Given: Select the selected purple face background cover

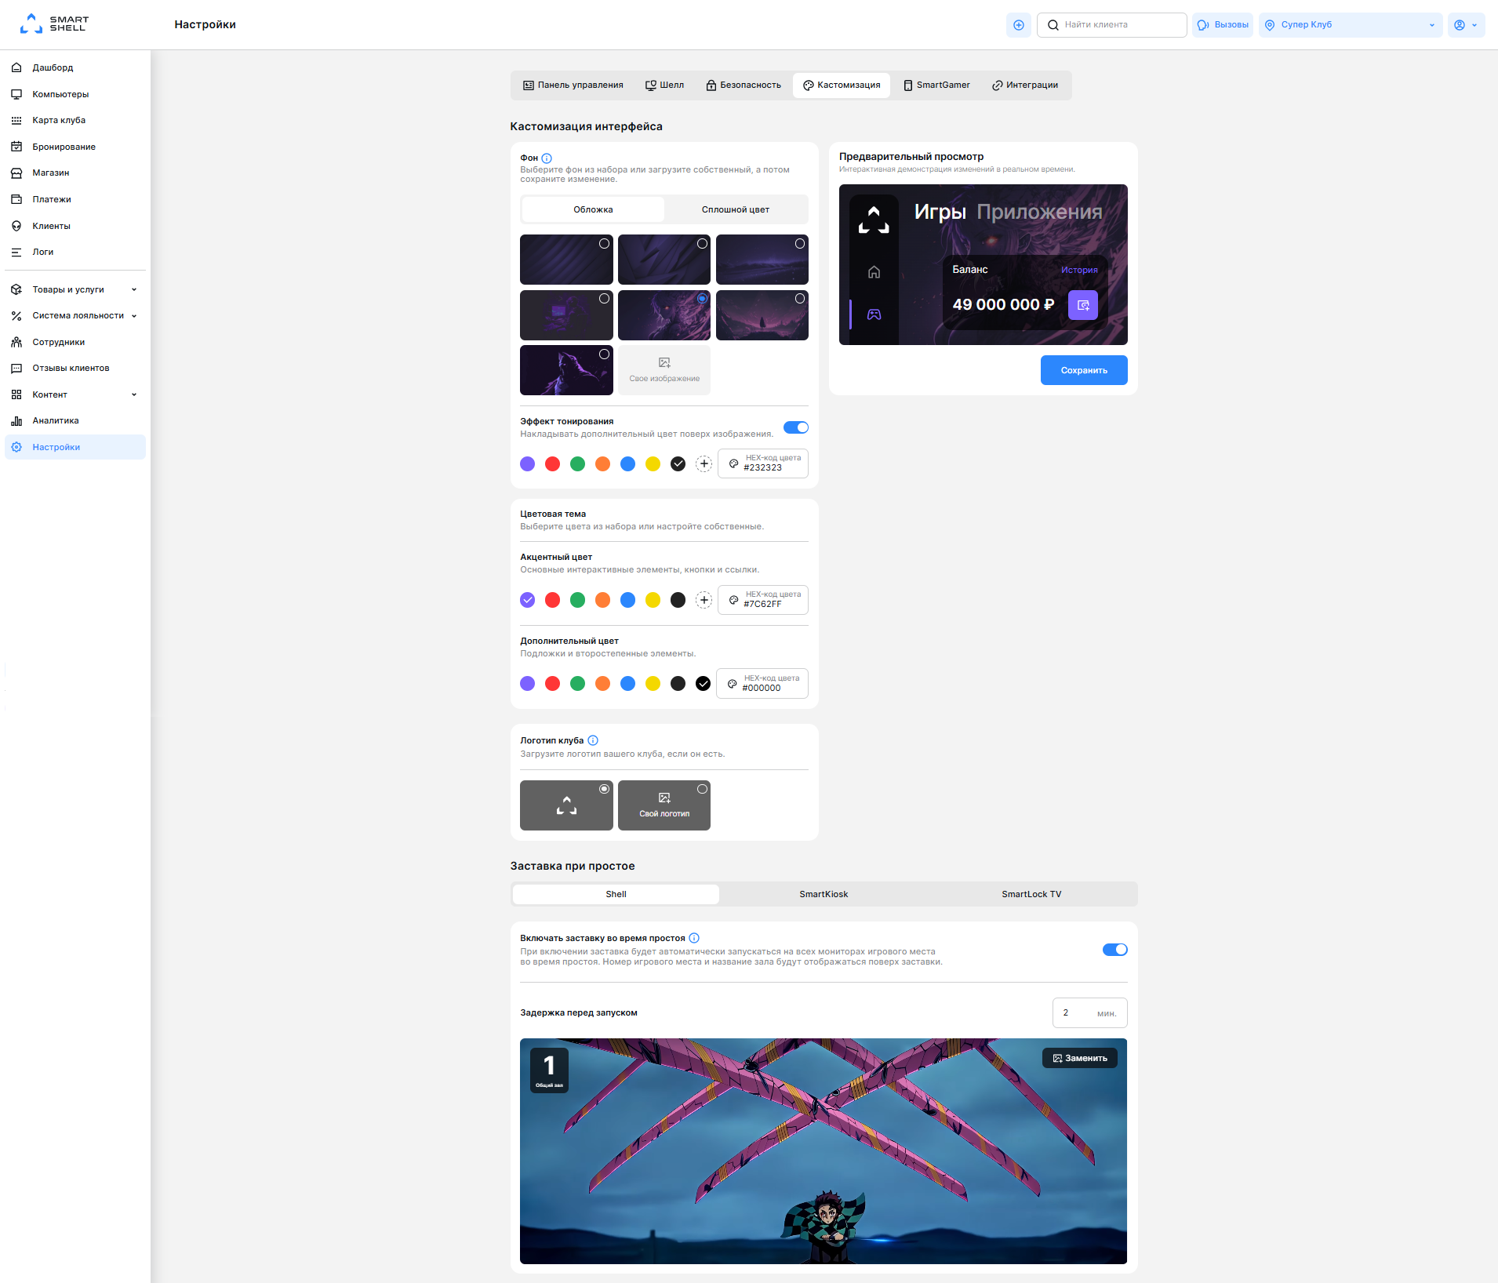Looking at the screenshot, I should coord(664,314).
